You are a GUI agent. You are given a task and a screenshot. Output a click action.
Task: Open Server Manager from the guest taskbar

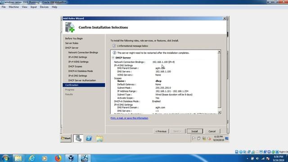click(x=78, y=138)
